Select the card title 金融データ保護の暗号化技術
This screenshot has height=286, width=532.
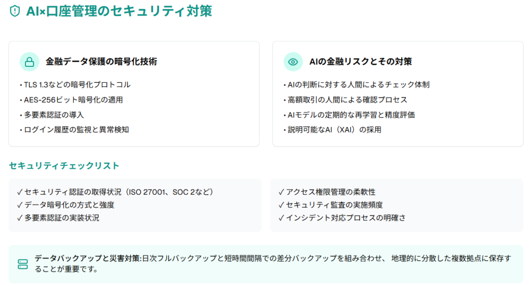pos(101,62)
